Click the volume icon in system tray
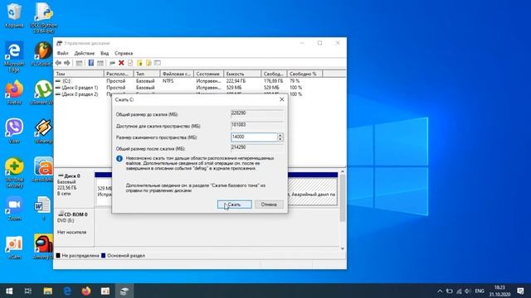The width and height of the screenshot is (531, 298). tap(468, 291)
